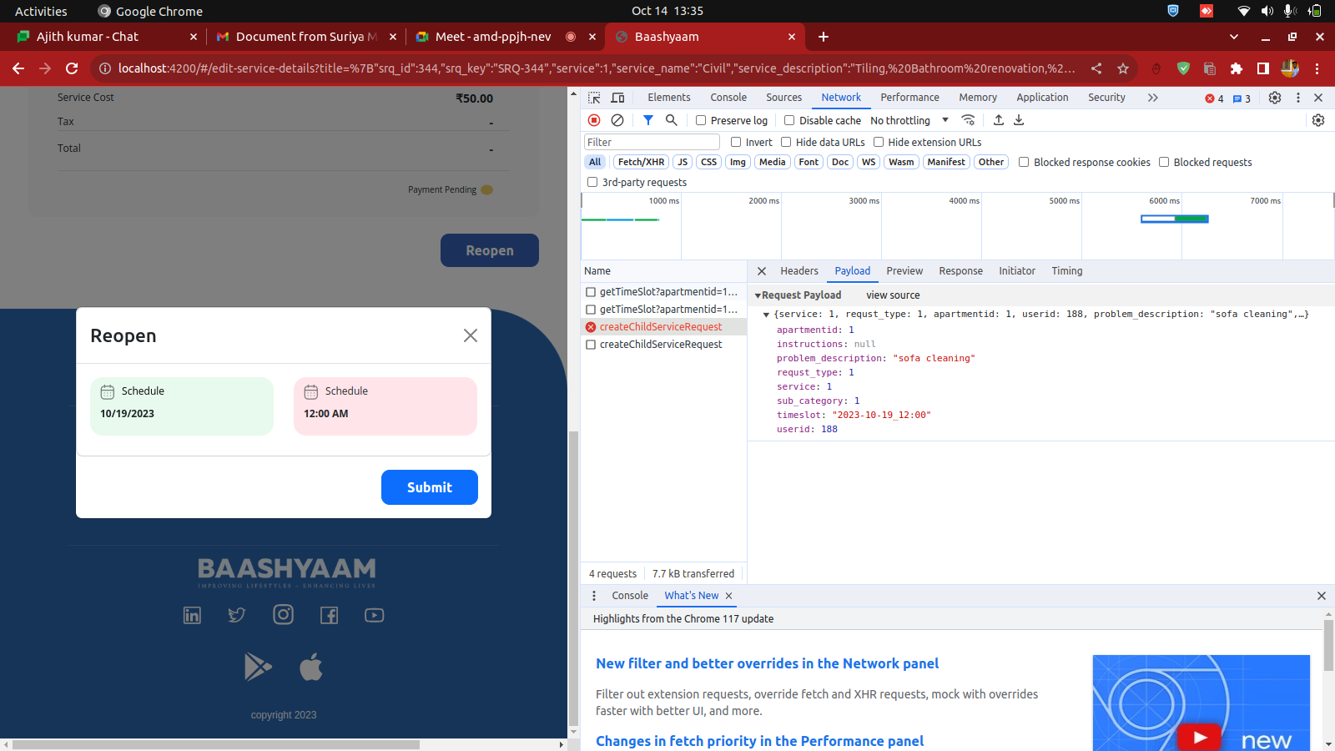Open DevTools settings gear
Viewport: 1335px width, 751px height.
click(1275, 98)
